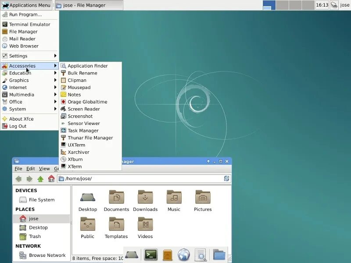Go back with the left arrow icon
Screen dimensions: 351x263
coord(18,179)
